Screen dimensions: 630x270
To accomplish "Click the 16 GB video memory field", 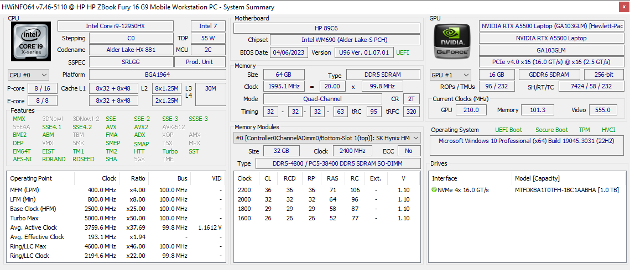I will tap(497, 75).
